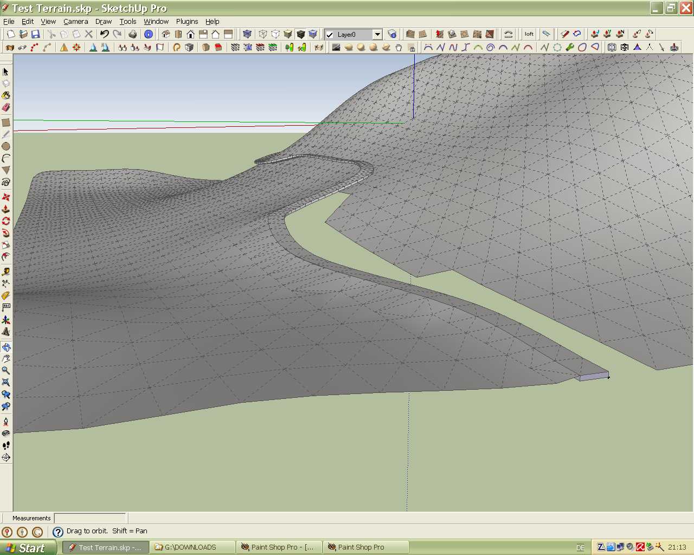The width and height of the screenshot is (694, 555).
Task: Activate the Rotate tool
Action: [6, 221]
